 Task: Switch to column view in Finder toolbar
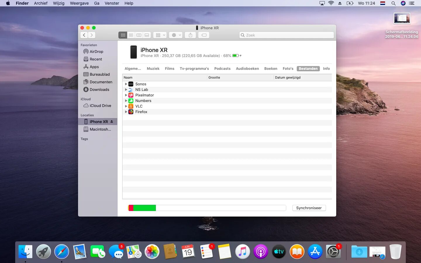(139, 35)
